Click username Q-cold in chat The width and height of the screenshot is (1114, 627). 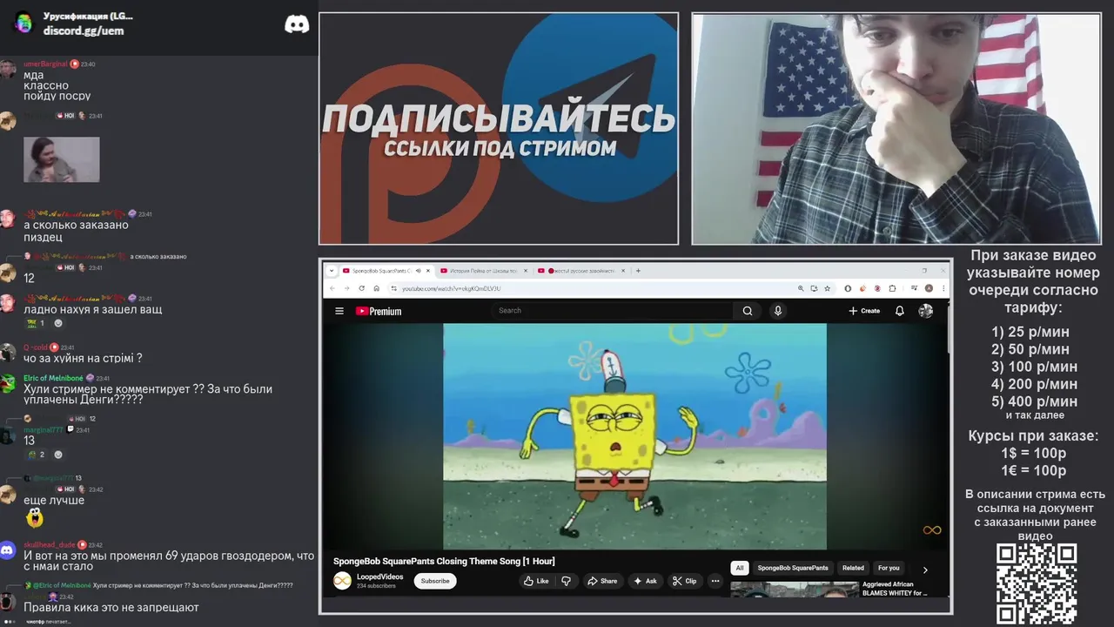coord(36,347)
